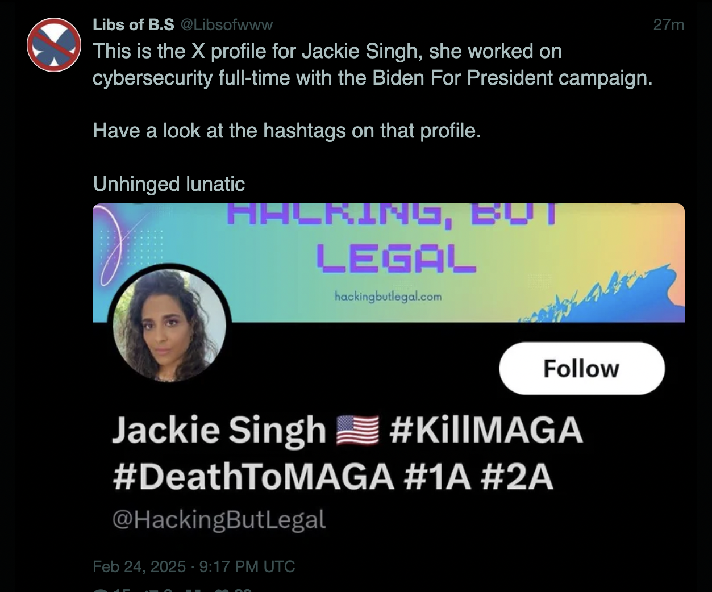Click the Feb 24, 2025 date stamp
Screen dimensions: 712x592
[x=139, y=566]
